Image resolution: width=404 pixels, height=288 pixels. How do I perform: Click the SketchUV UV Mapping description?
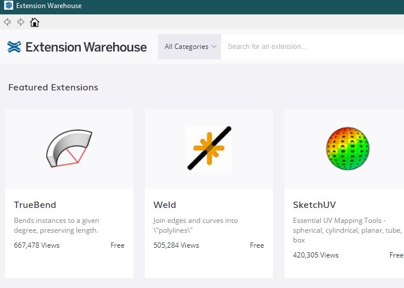[x=347, y=230]
